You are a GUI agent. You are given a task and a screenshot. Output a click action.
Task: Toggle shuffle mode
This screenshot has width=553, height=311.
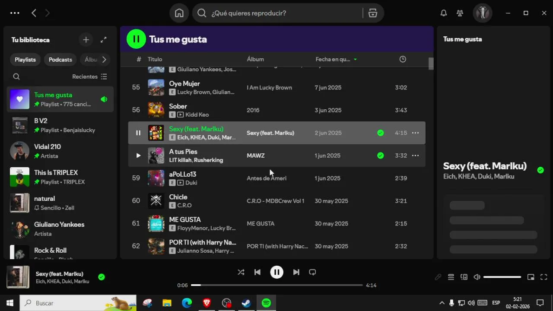pos(241,272)
